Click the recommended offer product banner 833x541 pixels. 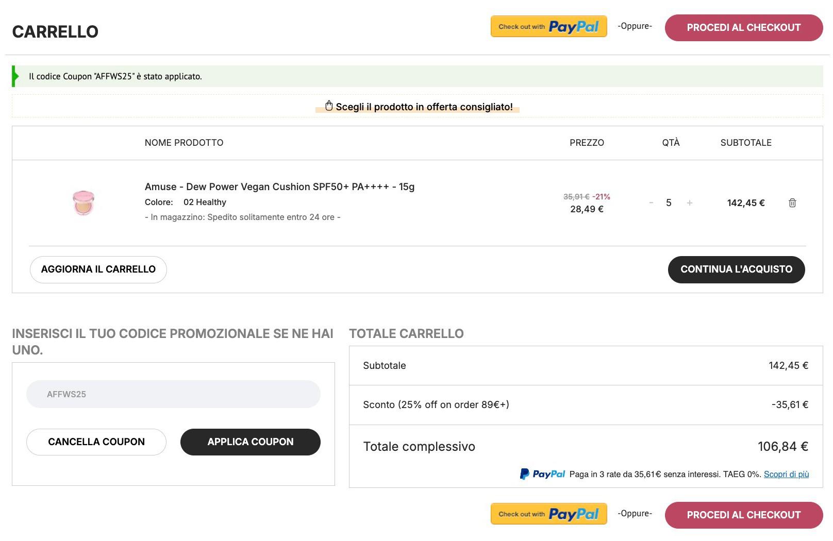pyautogui.click(x=418, y=107)
